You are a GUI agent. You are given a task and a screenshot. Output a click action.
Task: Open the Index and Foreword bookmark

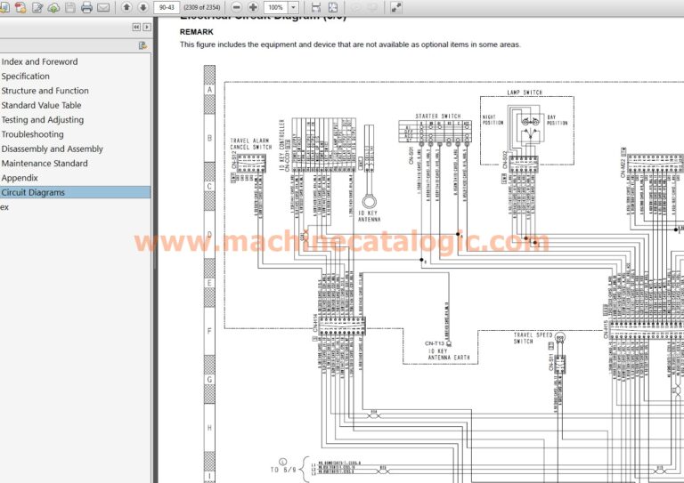[x=39, y=62]
